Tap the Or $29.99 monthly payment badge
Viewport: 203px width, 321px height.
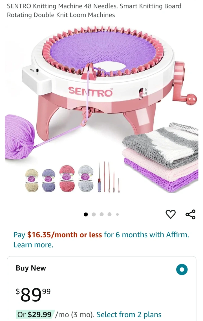tap(34, 315)
